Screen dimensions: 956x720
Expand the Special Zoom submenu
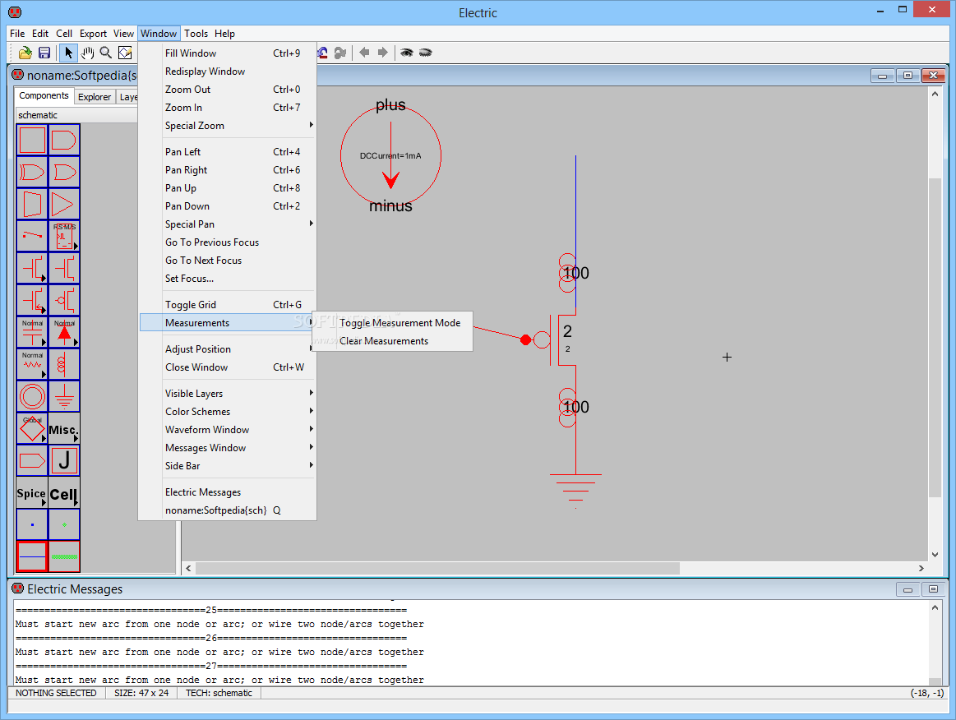tap(228, 126)
